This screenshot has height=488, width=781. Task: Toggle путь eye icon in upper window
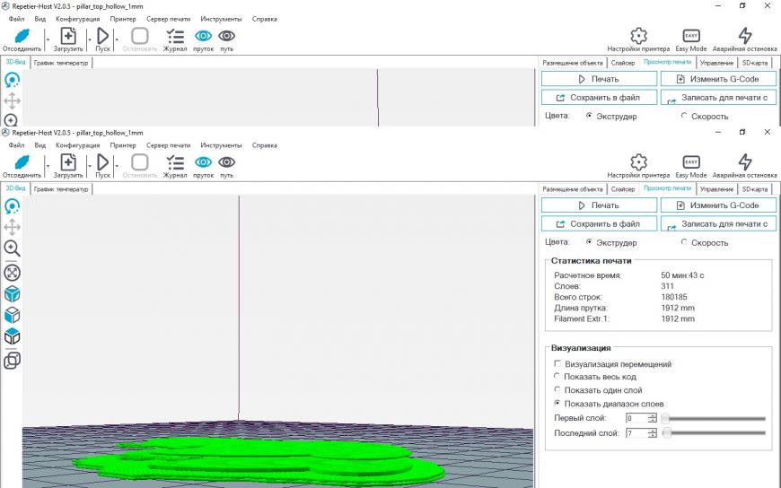tap(226, 36)
